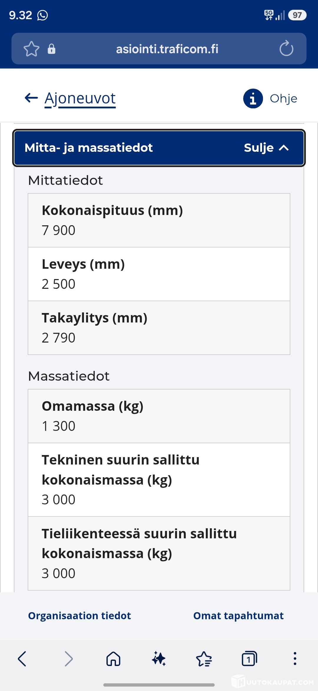Select the Kokonaispituus (mm) row
Viewport: 318px width, 691px height.
(x=159, y=220)
